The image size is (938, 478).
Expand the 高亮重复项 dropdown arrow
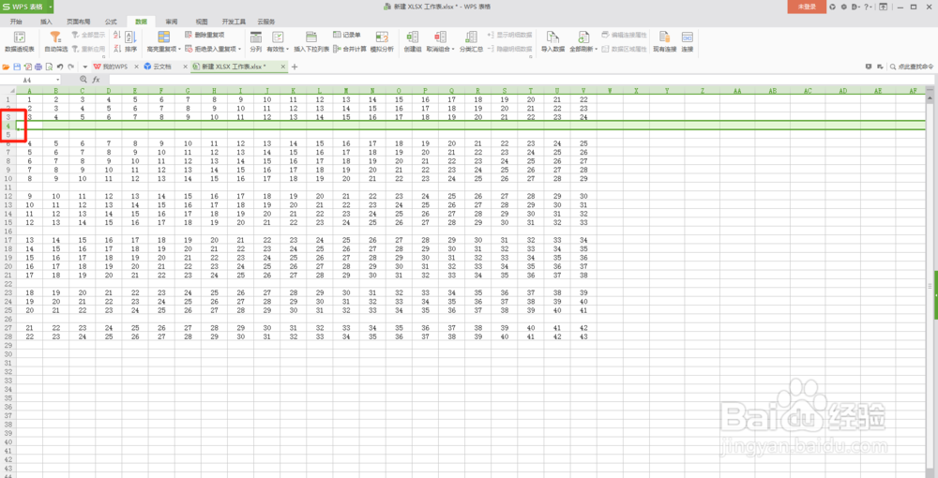tap(179, 49)
